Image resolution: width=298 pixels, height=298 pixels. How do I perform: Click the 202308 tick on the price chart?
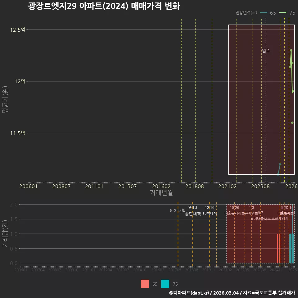coord(260,186)
